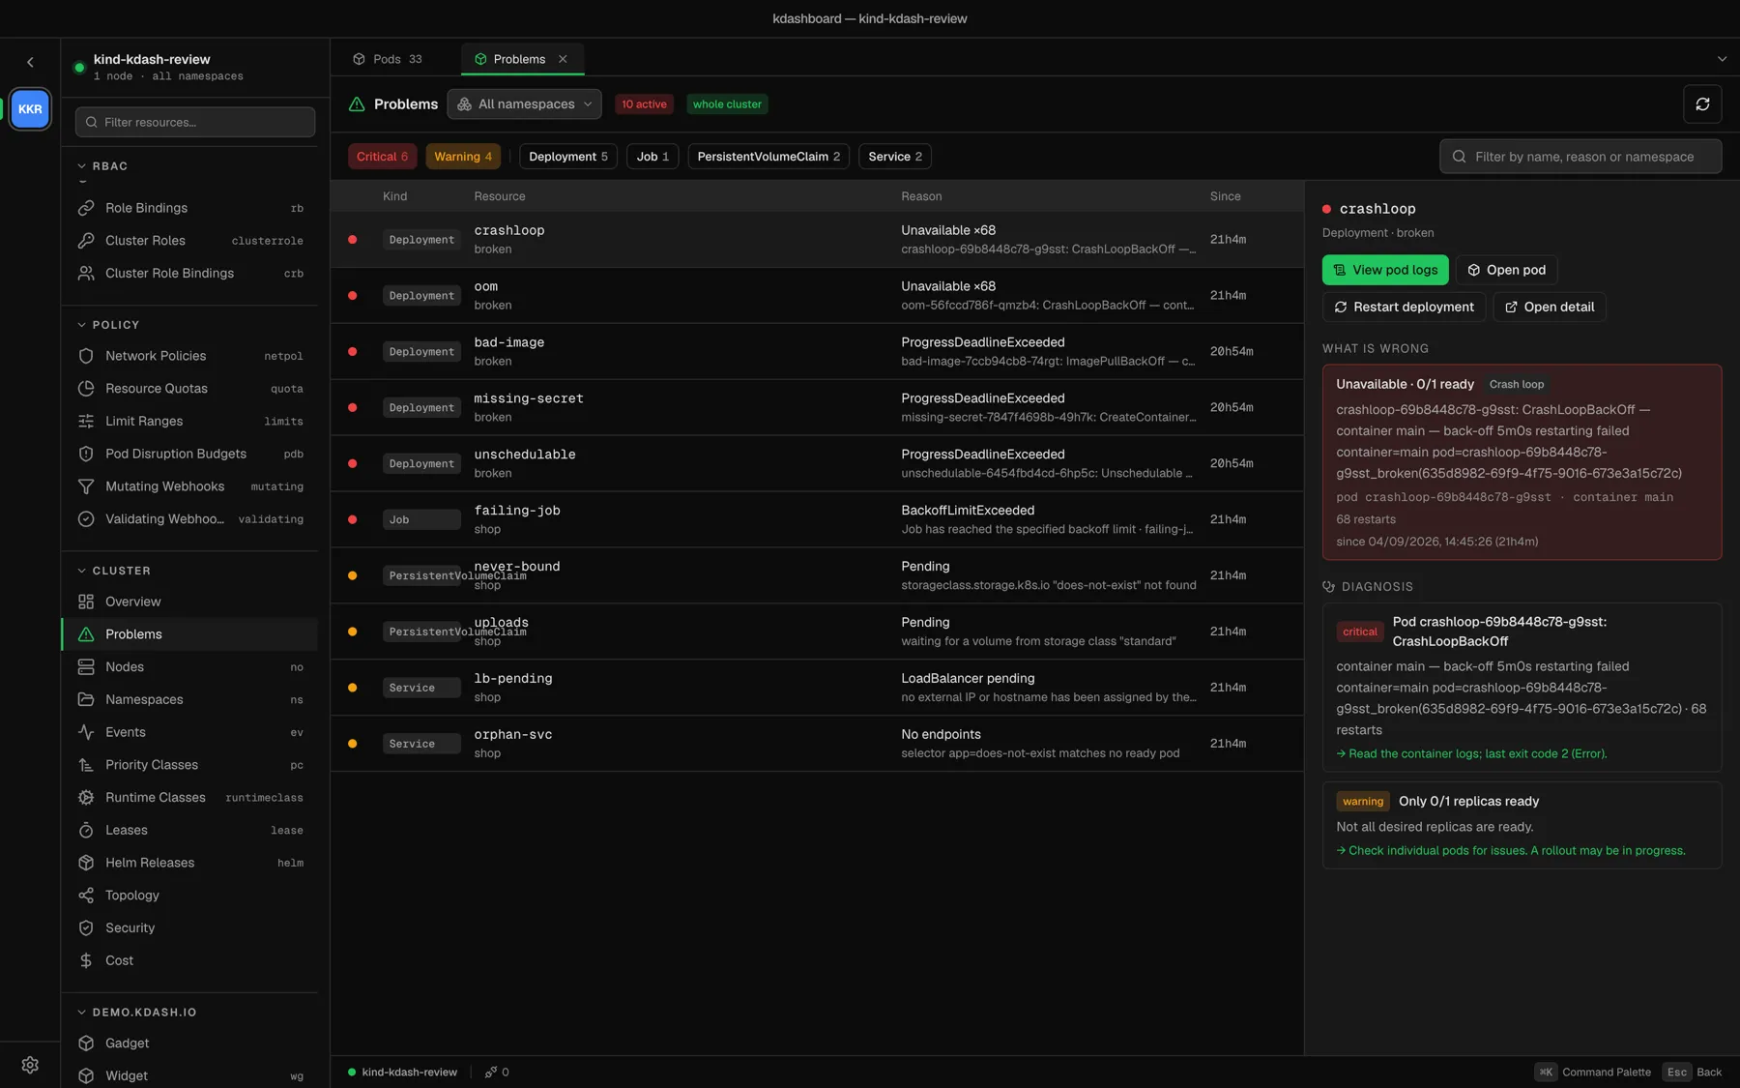Select the failing-job problem row

[x=818, y=519]
